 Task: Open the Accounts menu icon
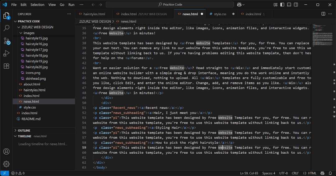[x=7, y=151]
